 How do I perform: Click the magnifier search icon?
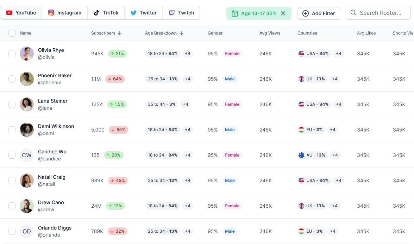pyautogui.click(x=353, y=13)
